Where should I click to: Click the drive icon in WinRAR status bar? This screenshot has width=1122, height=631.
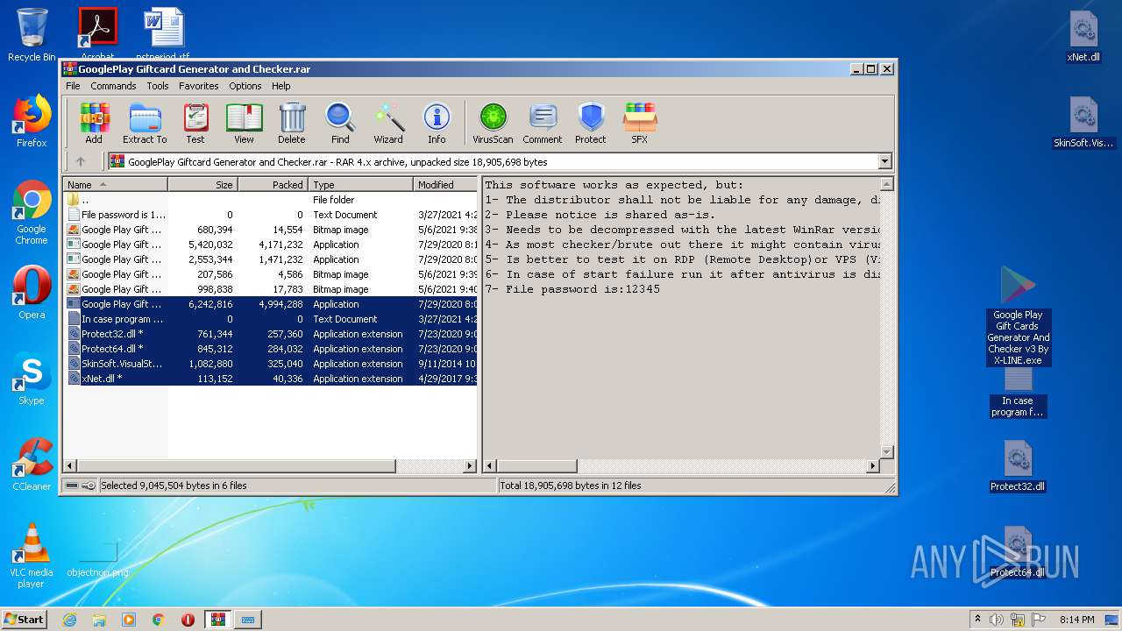(x=72, y=485)
